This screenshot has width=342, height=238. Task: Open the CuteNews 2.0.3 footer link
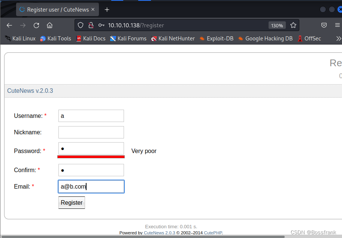[160, 233]
